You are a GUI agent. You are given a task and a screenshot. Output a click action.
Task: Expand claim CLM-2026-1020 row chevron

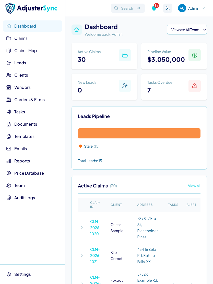82,228
